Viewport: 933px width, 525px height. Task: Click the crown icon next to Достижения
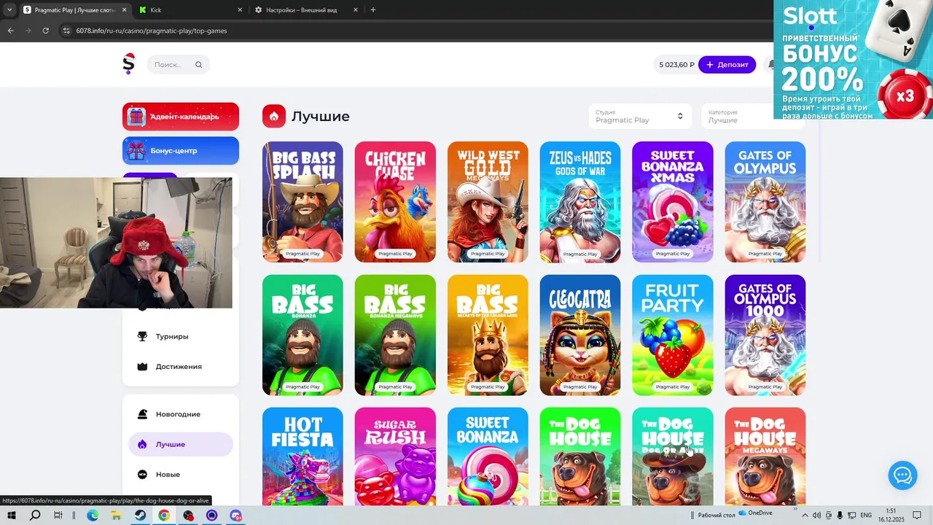(142, 367)
